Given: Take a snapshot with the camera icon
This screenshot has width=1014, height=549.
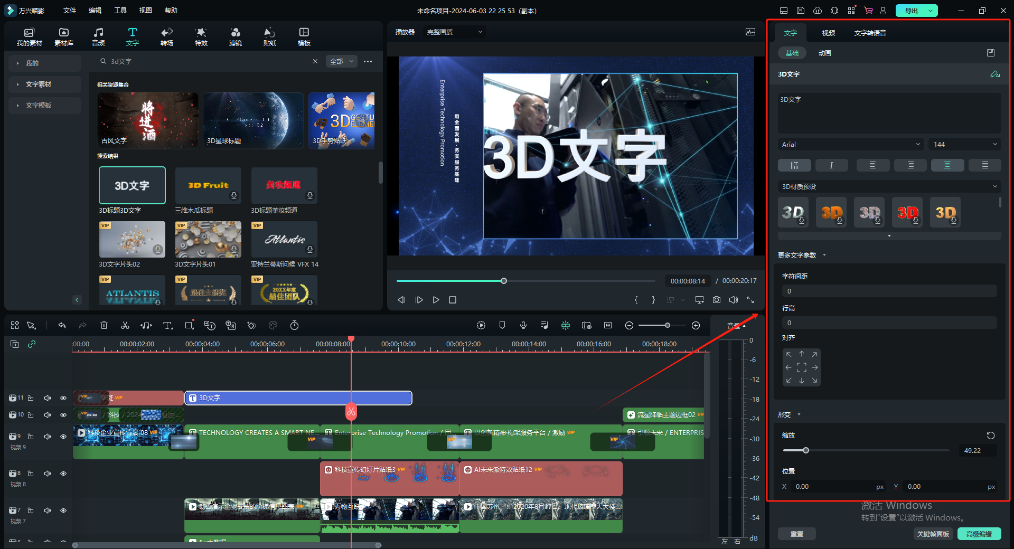Looking at the screenshot, I should [716, 300].
